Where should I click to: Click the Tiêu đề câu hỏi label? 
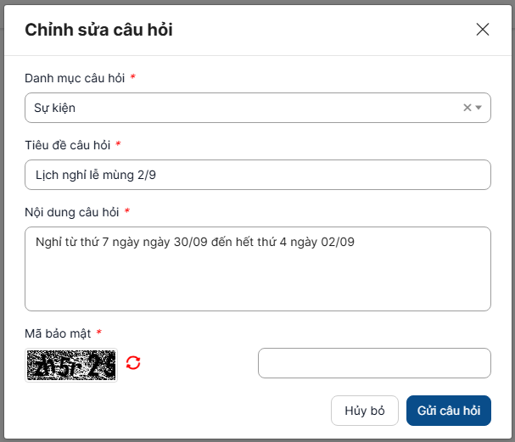click(67, 145)
